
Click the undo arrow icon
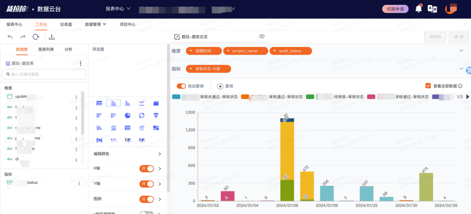(10, 37)
